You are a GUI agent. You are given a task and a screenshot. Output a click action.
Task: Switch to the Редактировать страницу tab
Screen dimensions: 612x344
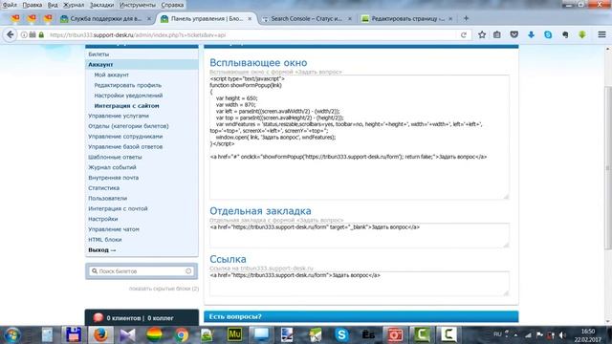pos(407,18)
